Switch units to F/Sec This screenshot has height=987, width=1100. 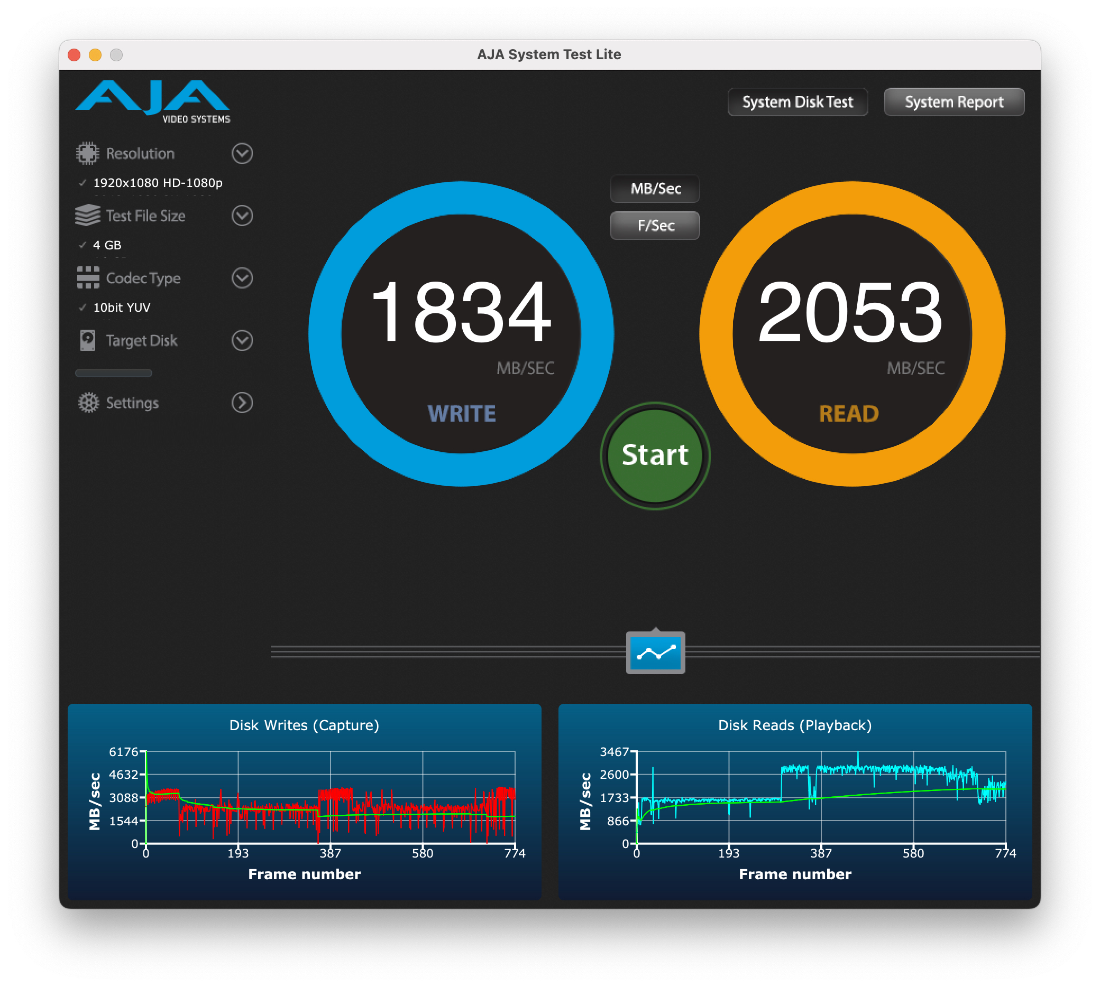click(655, 226)
